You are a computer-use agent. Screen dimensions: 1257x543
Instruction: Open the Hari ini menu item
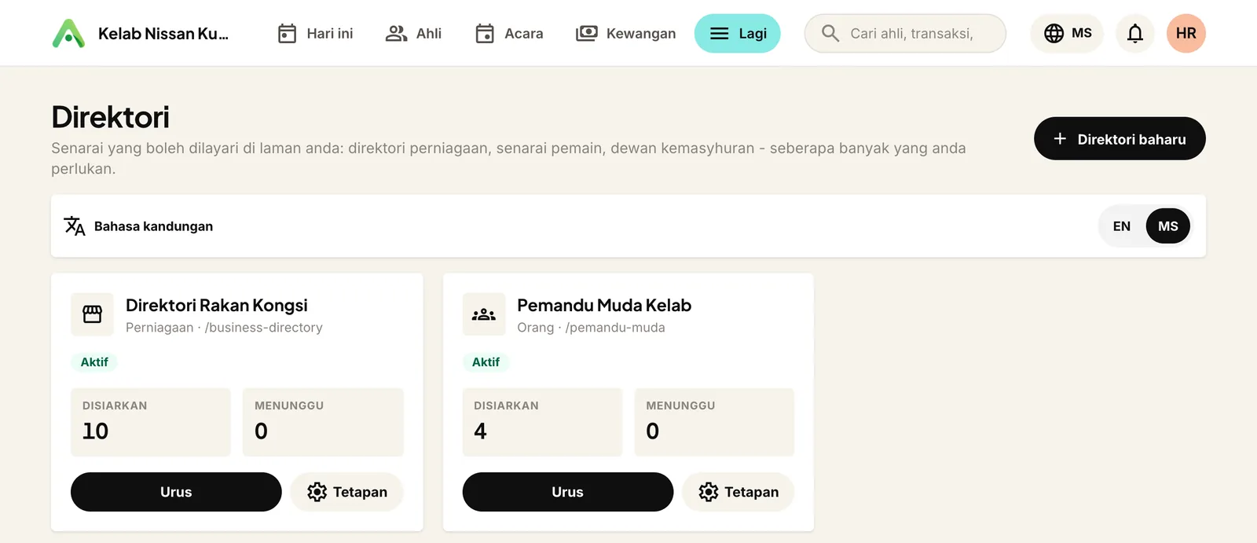(x=316, y=33)
